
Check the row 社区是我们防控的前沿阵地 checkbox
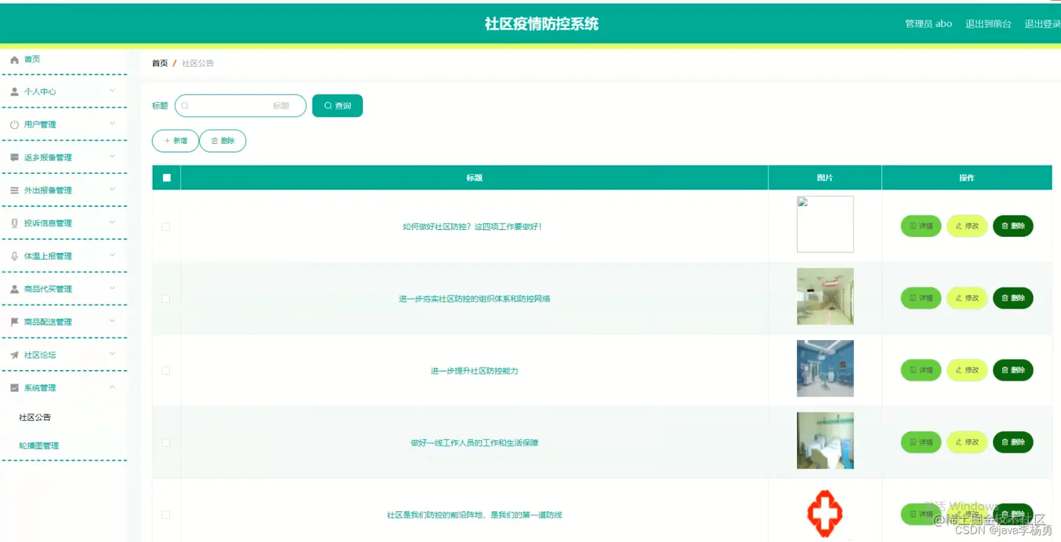coord(166,515)
